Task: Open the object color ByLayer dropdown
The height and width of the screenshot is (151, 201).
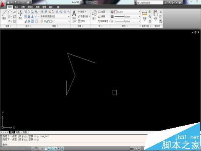Action: tap(127, 12)
